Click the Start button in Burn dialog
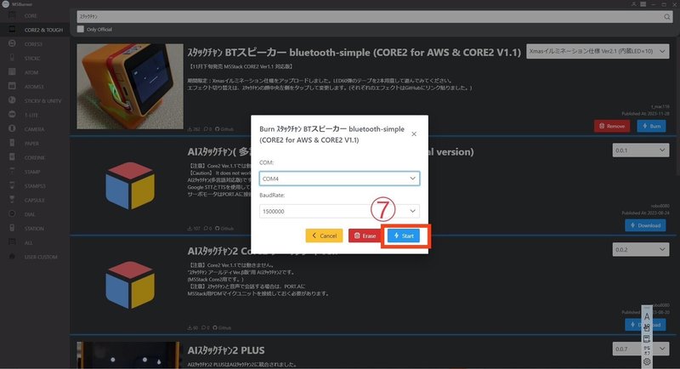 tap(404, 236)
